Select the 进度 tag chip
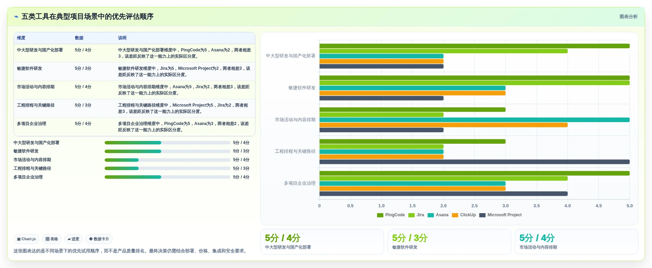This screenshot has height=268, width=652. (x=73, y=239)
